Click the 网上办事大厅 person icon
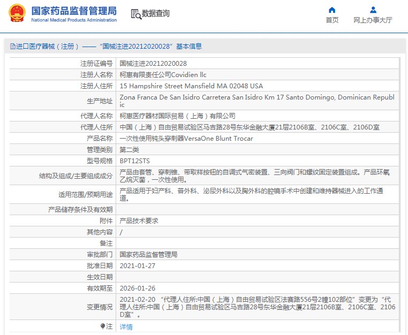 click(x=373, y=10)
